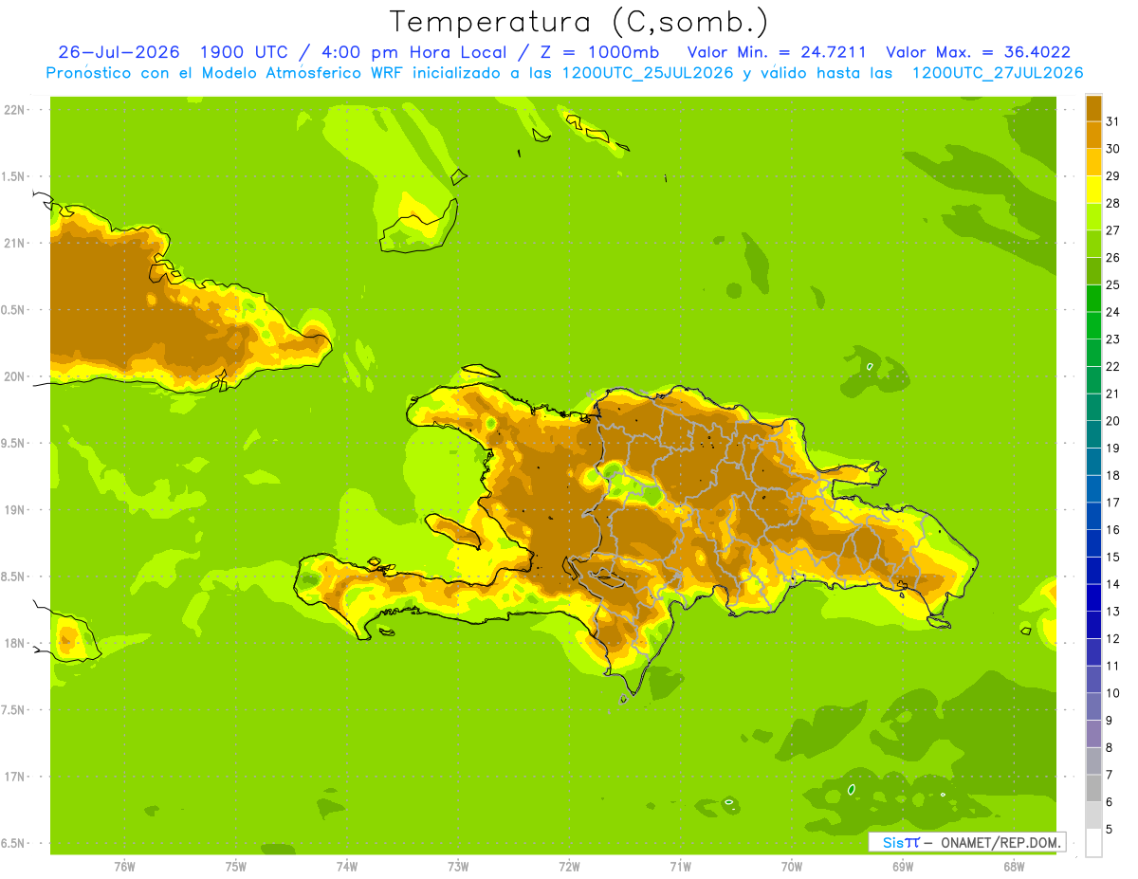This screenshot has height=879, width=1138.
Task: Click the '22N' latitude label
Action: point(14,110)
